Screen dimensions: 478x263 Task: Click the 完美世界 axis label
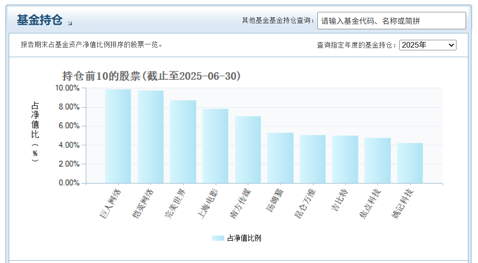(175, 204)
